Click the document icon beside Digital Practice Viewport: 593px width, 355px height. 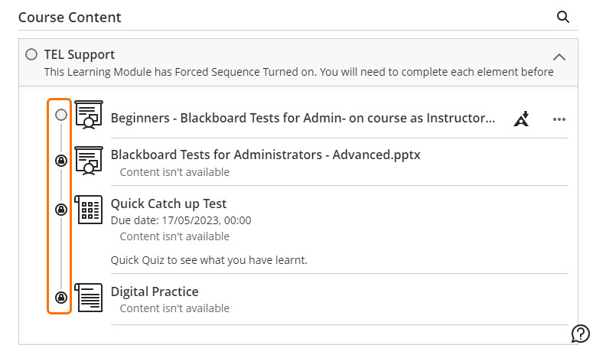click(x=89, y=298)
